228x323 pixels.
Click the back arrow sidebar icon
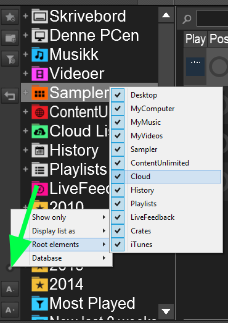point(10,96)
